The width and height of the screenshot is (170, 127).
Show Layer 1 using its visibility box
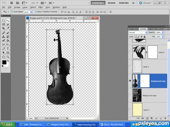pos(130,110)
